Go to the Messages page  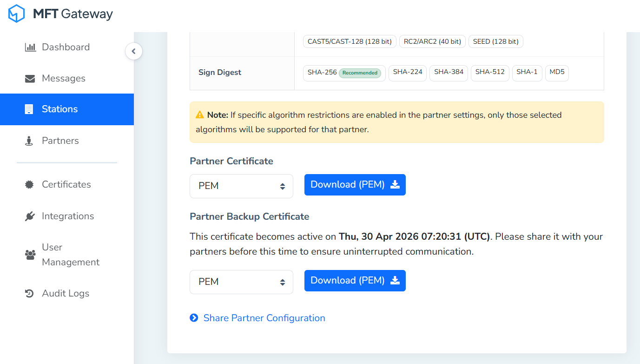[67, 78]
